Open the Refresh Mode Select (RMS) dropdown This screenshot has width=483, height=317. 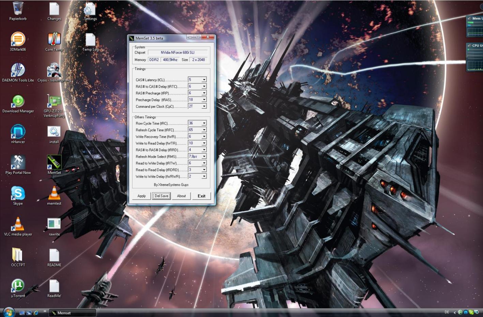tap(197, 156)
